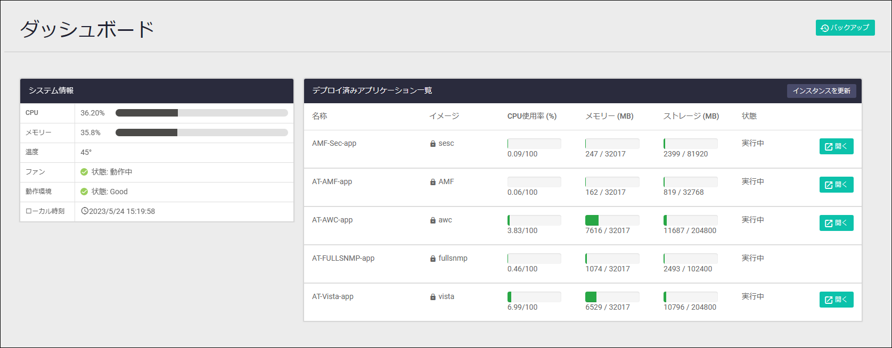
Task: Click the lock icon beside AMF image
Action: (433, 182)
